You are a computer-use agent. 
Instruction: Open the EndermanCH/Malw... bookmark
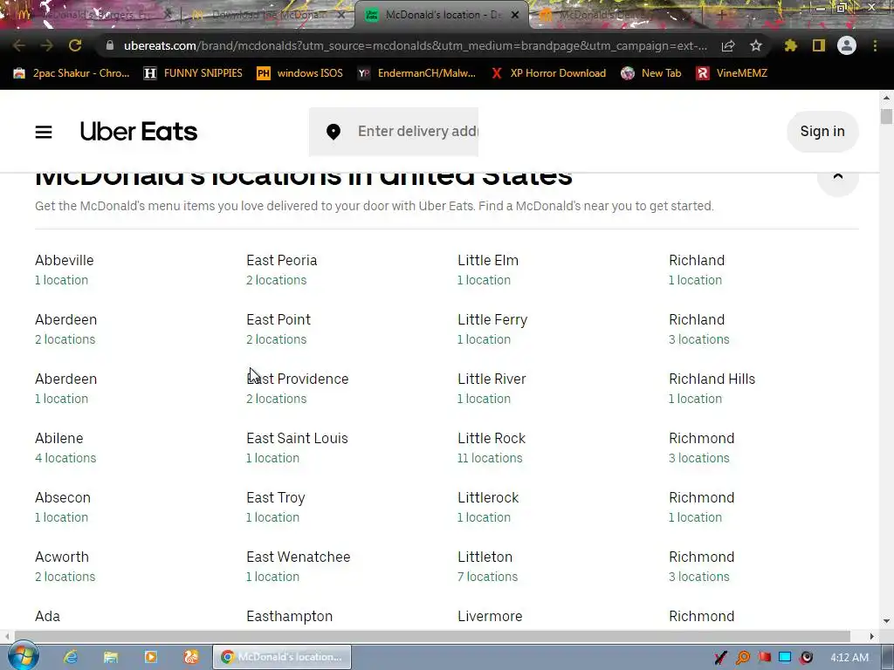point(416,73)
